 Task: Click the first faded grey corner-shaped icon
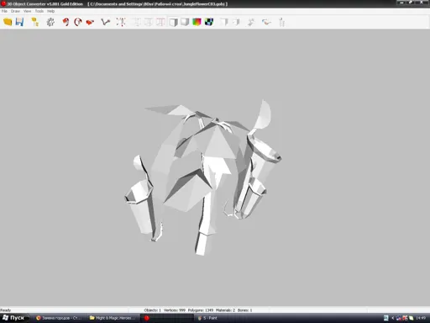point(224,22)
